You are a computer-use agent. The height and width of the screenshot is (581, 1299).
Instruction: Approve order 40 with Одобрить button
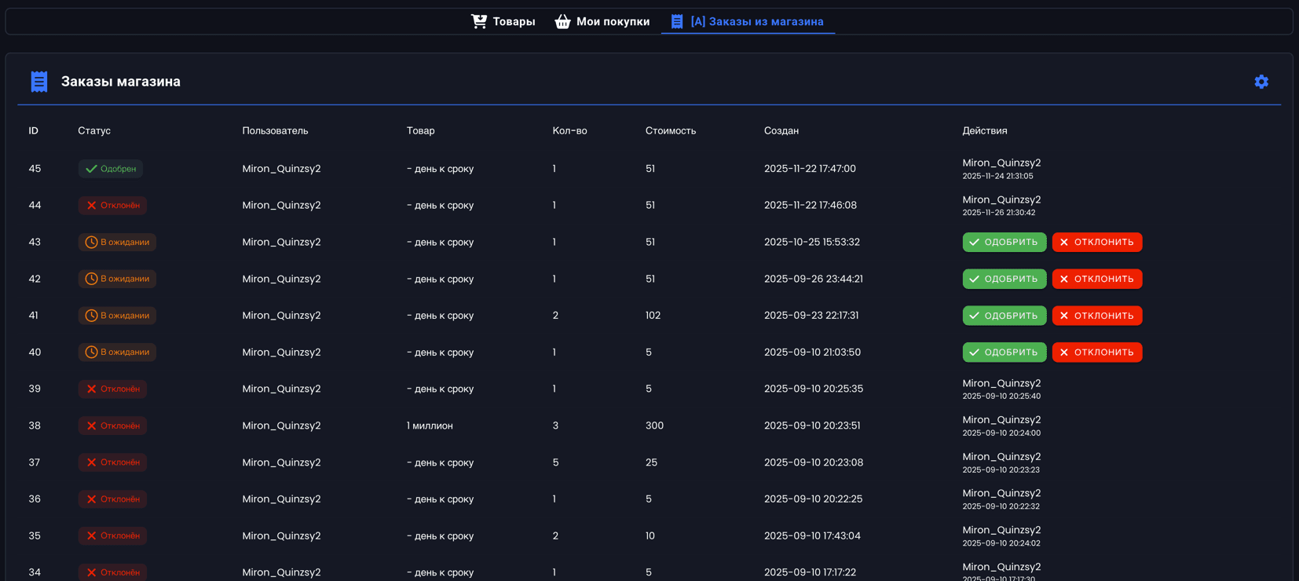pos(1004,353)
